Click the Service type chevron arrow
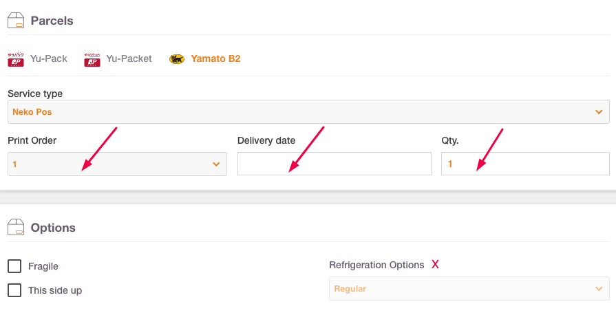The image size is (616, 326). pyautogui.click(x=599, y=112)
